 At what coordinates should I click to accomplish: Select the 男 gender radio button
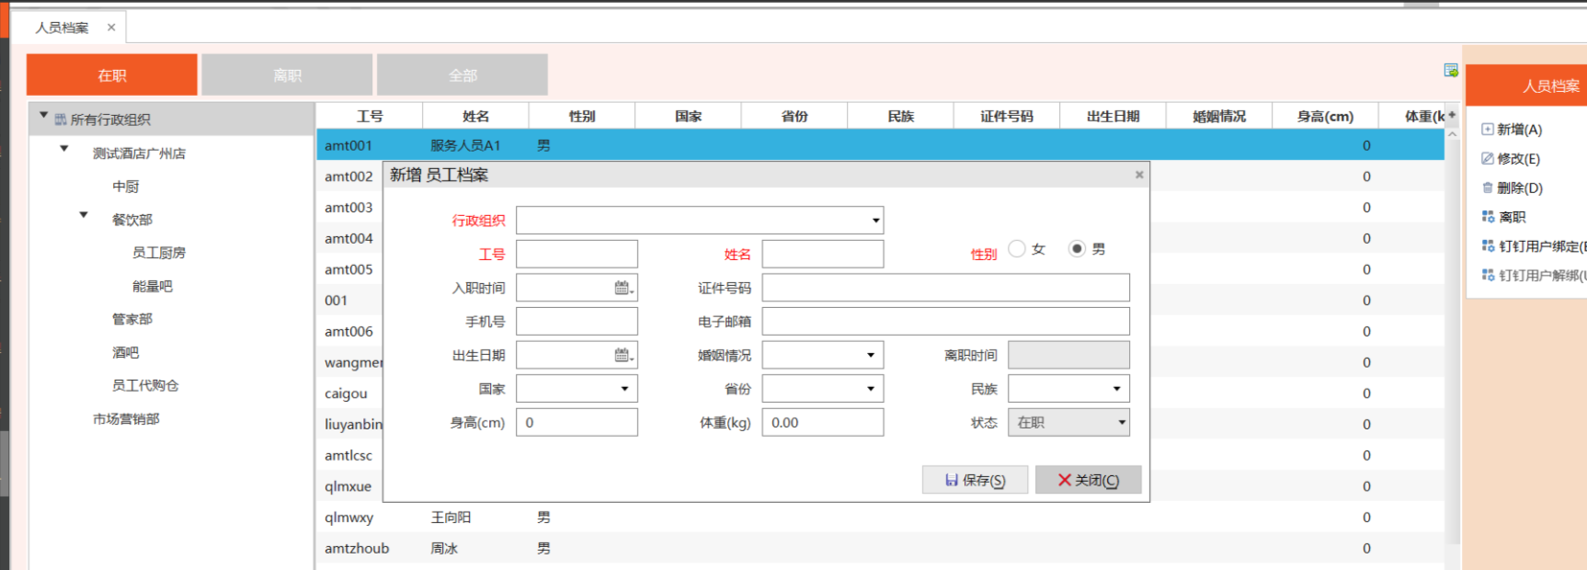(x=1077, y=249)
